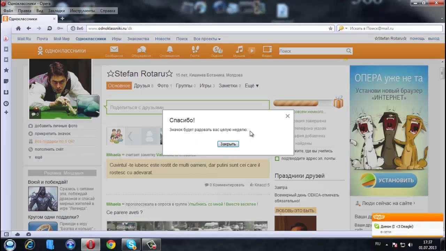The width and height of the screenshot is (446, 251).
Task: Open the Справка menu
Action: [108, 11]
